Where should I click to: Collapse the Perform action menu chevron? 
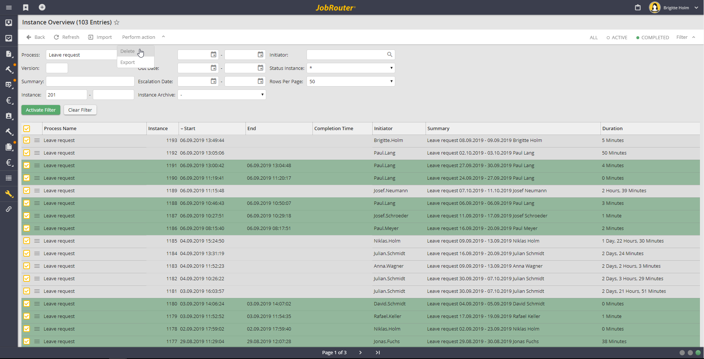tap(163, 37)
